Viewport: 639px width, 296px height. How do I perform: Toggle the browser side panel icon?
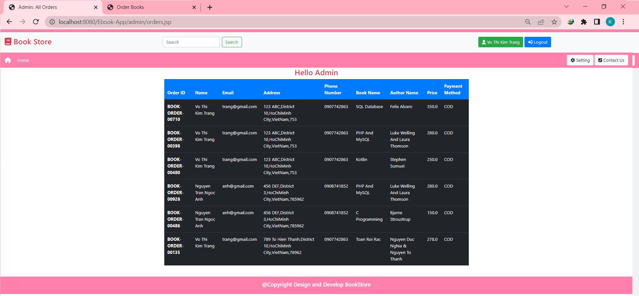point(597,22)
